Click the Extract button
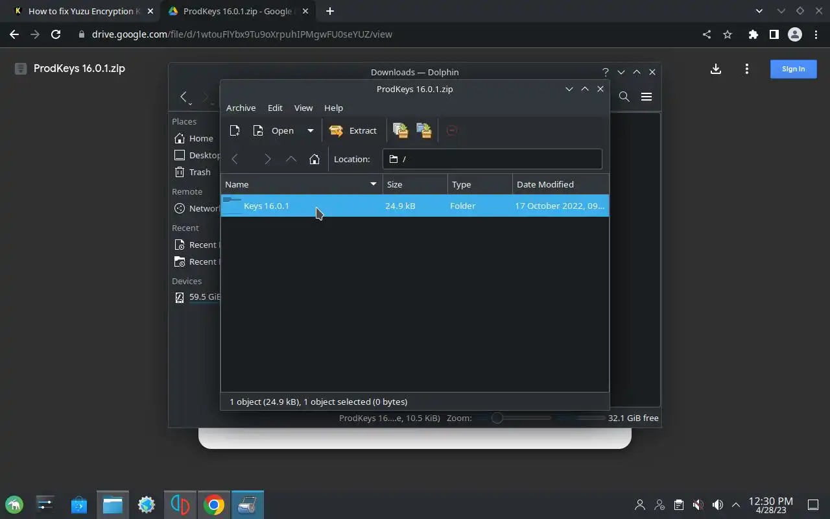The width and height of the screenshot is (830, 519). 353,130
